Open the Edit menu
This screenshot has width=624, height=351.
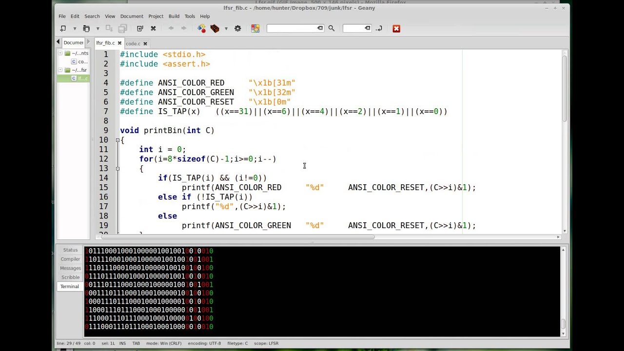click(x=75, y=16)
